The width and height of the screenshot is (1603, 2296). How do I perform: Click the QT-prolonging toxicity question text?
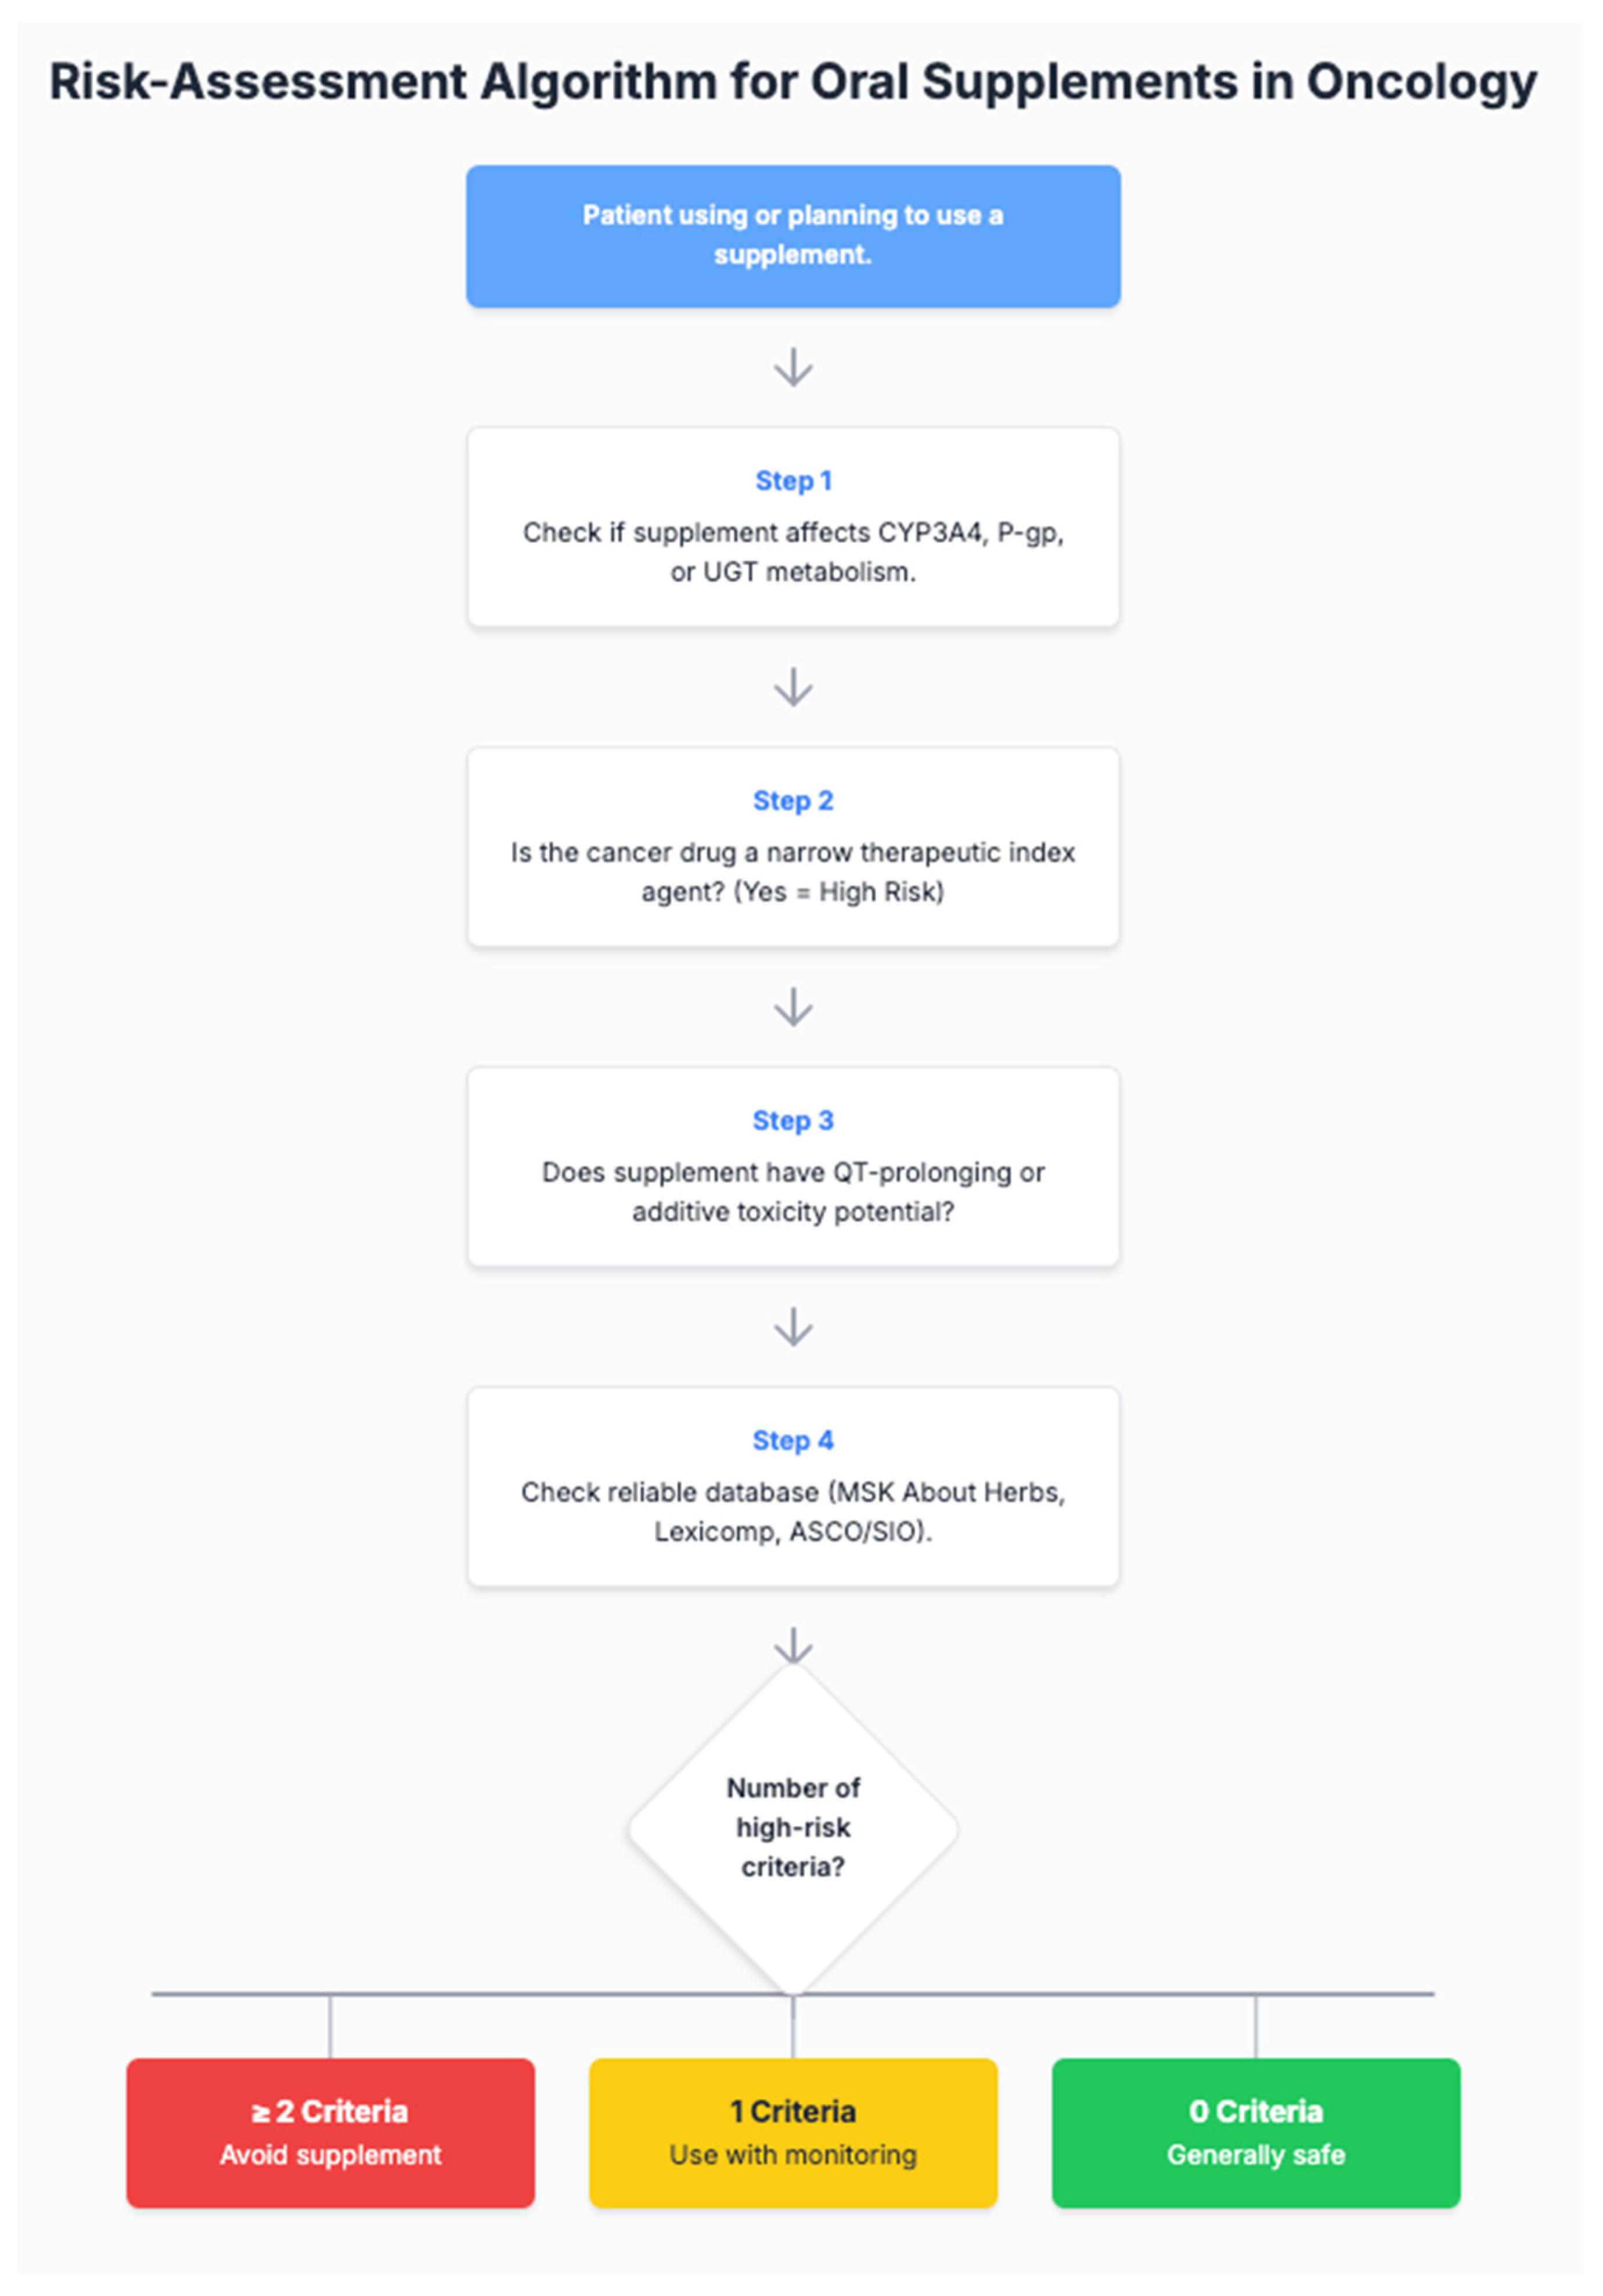click(793, 1192)
